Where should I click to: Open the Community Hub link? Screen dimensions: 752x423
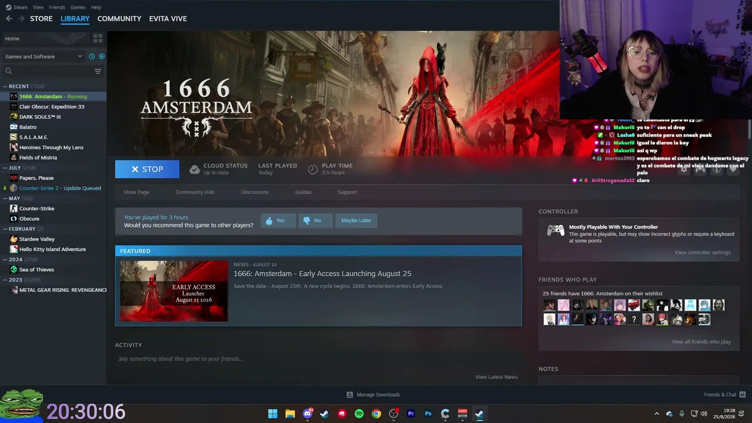[195, 192]
